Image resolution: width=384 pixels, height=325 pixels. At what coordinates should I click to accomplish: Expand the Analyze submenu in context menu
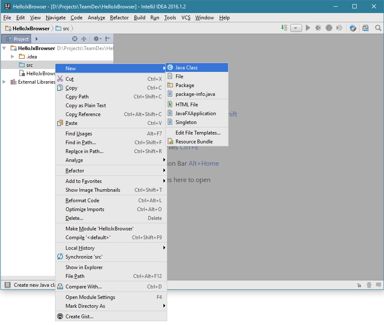tap(164, 160)
